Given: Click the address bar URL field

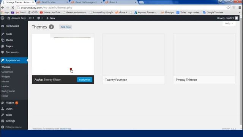Looking at the screenshot, I should (121, 8).
